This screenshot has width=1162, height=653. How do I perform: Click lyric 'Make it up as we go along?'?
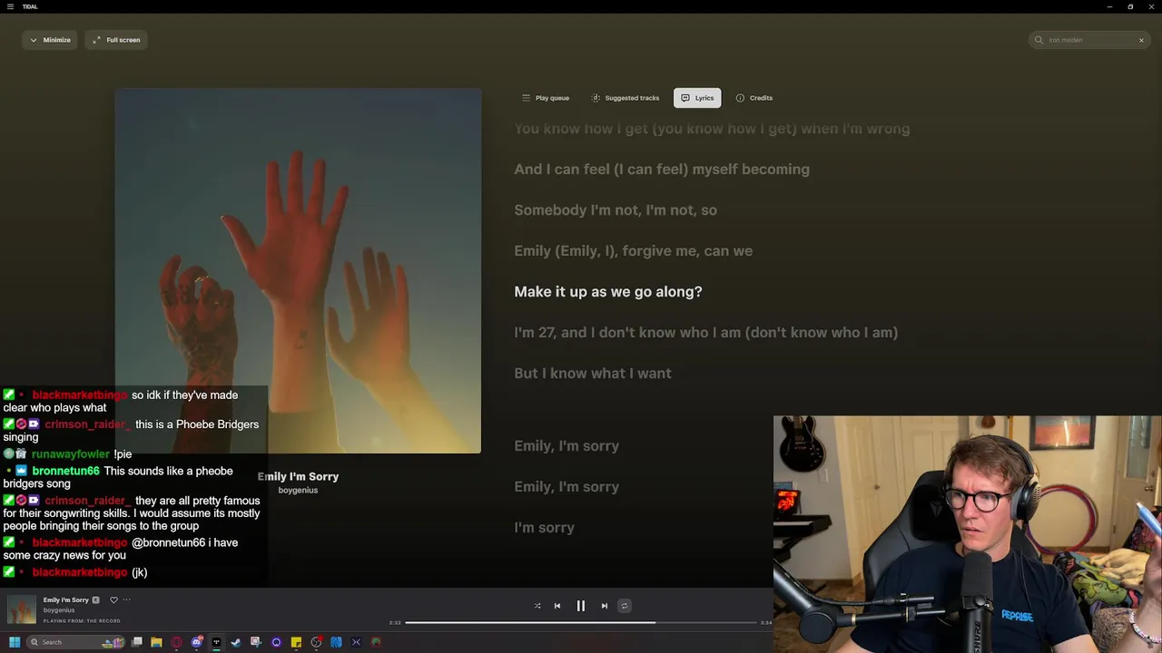coord(608,291)
